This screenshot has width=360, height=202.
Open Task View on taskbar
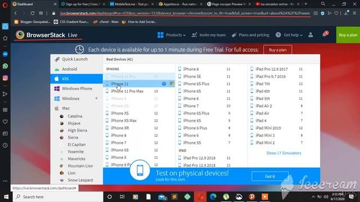click(122, 197)
